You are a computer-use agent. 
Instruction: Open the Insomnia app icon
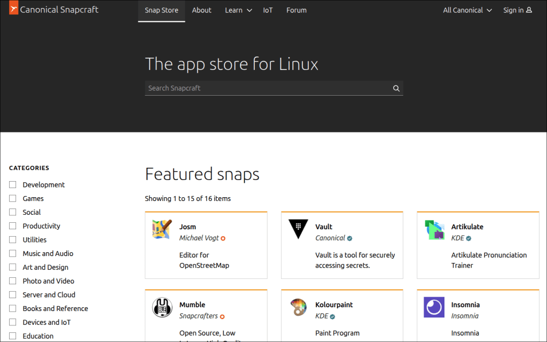click(x=434, y=307)
